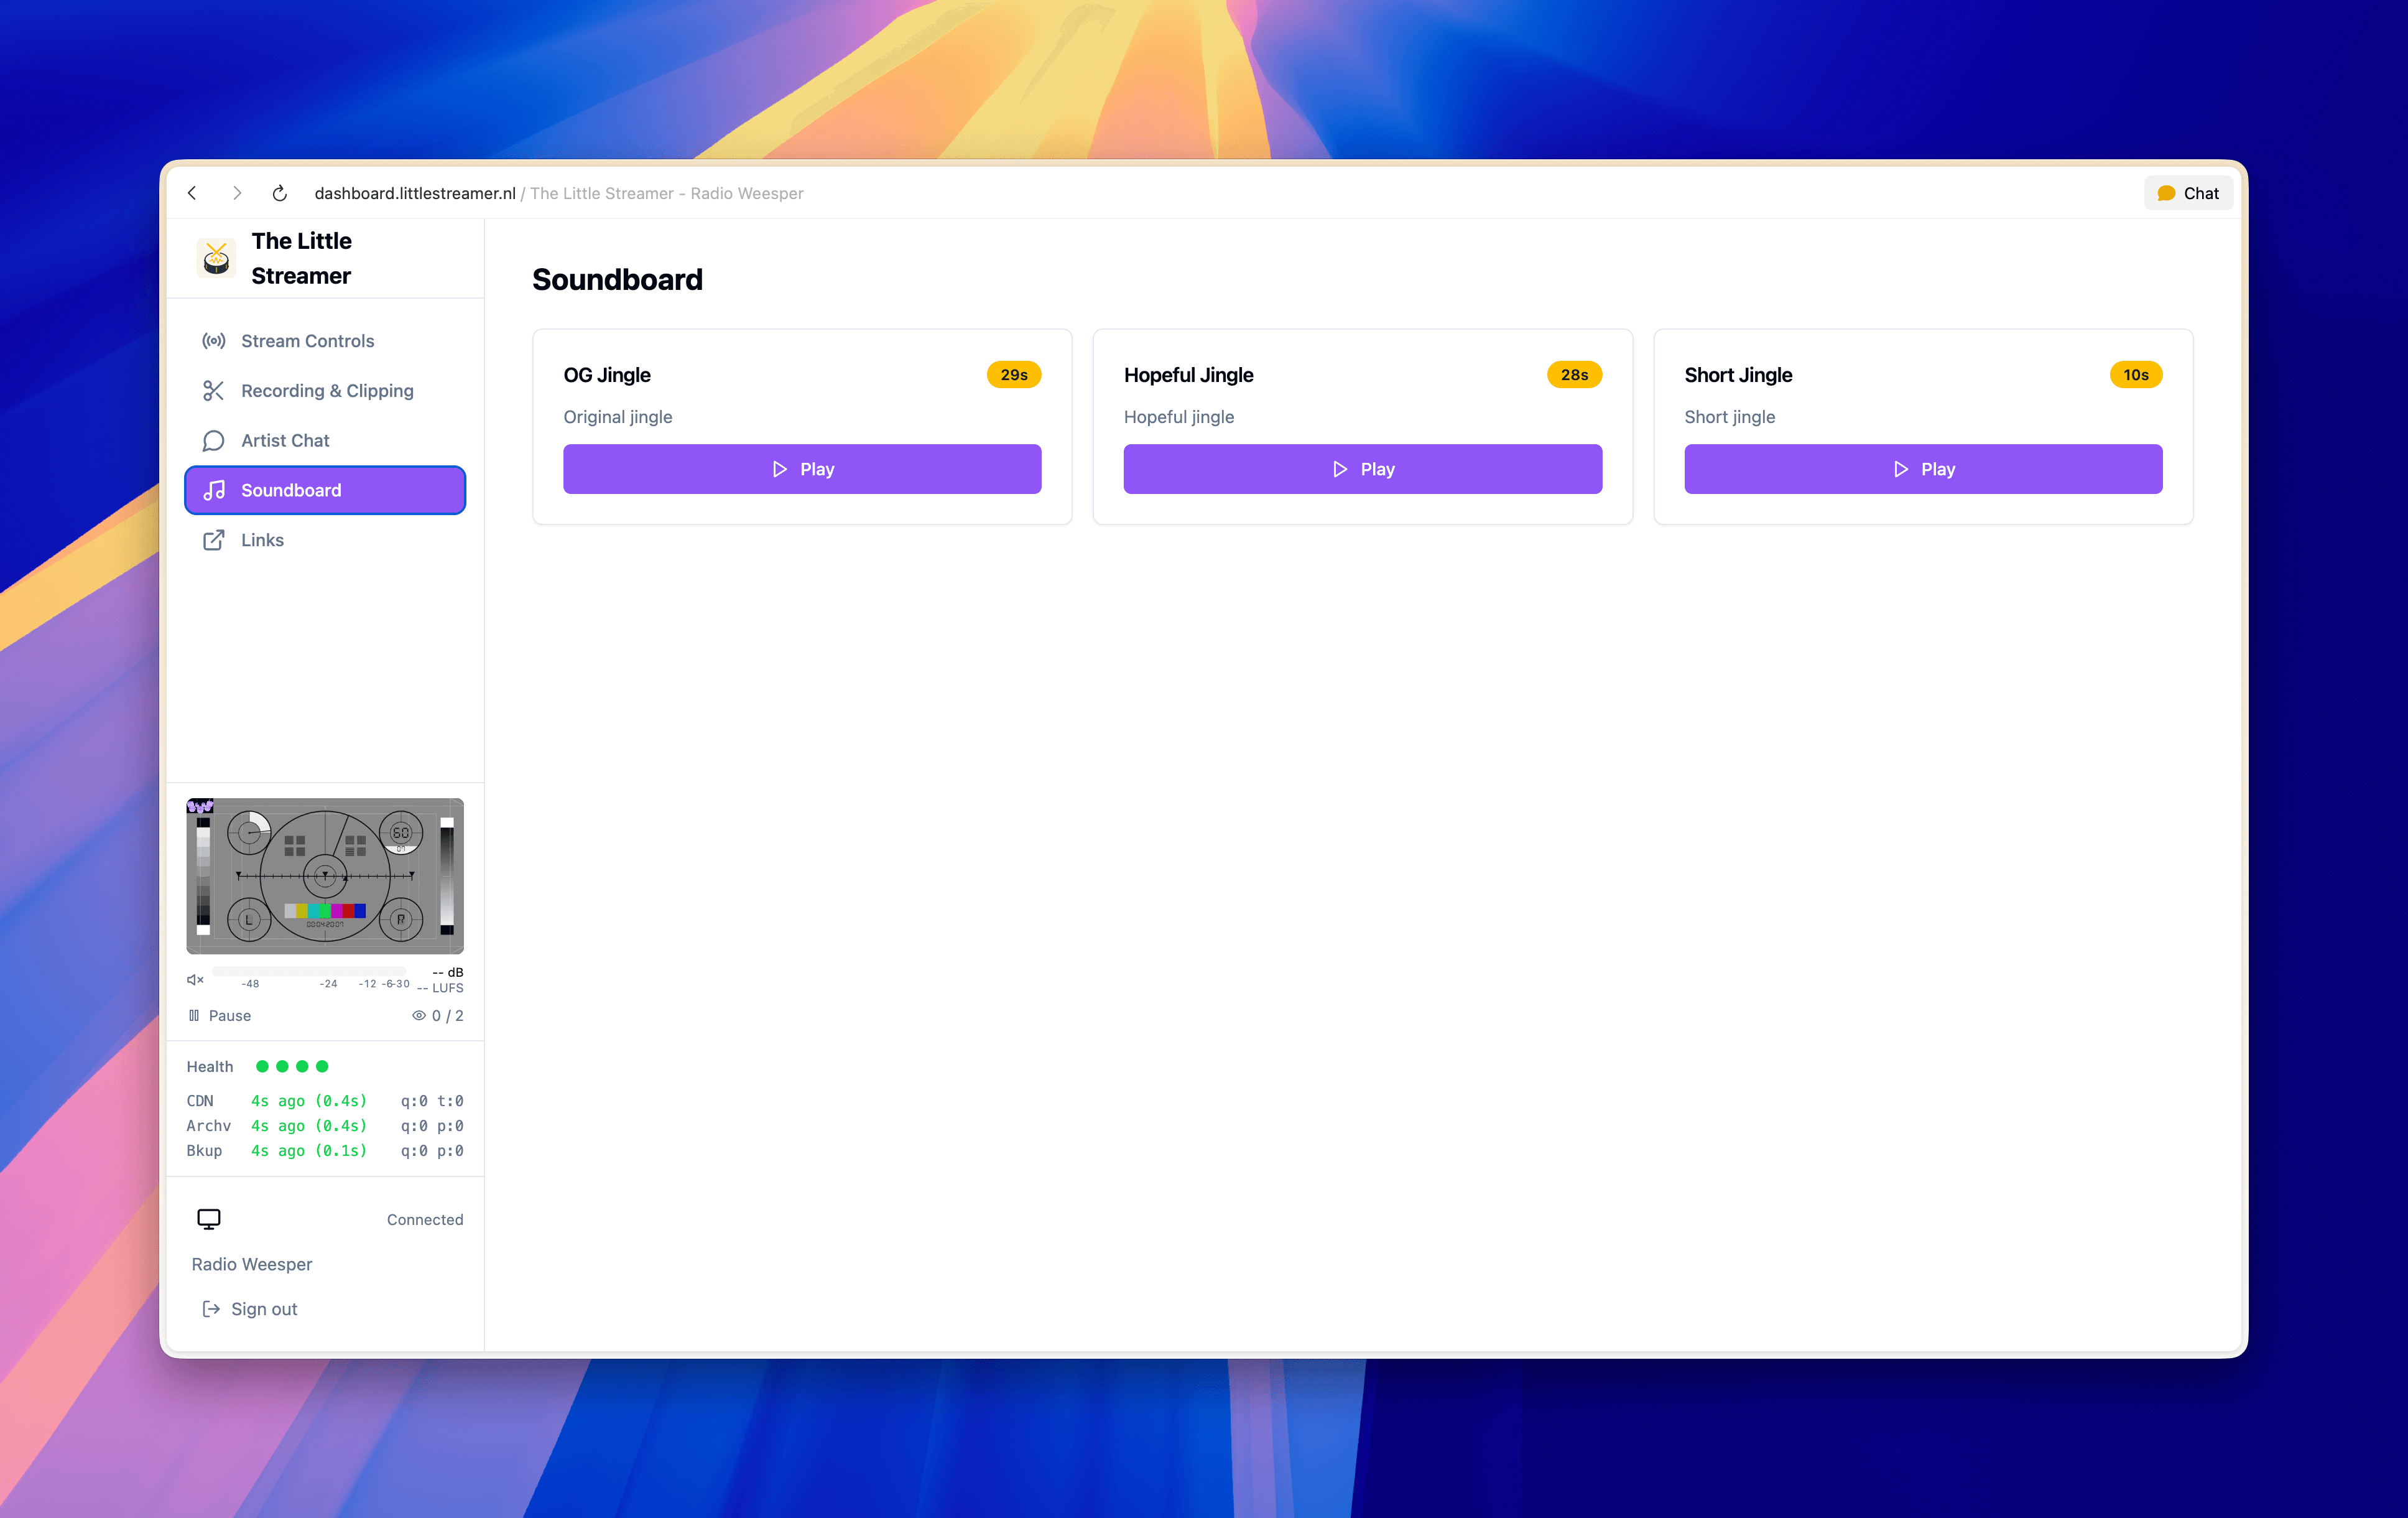Click the Short Jingle title
Viewport: 2408px width, 1518px height.
1738,375
